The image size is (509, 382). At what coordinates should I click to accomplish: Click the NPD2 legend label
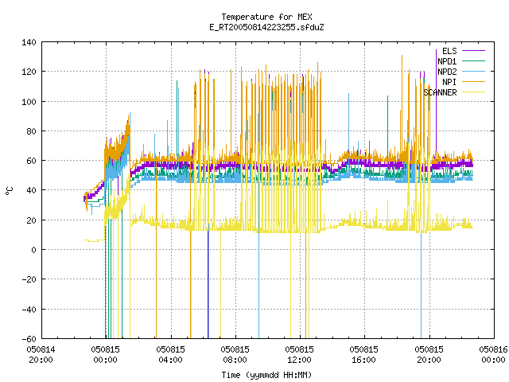[x=447, y=72]
